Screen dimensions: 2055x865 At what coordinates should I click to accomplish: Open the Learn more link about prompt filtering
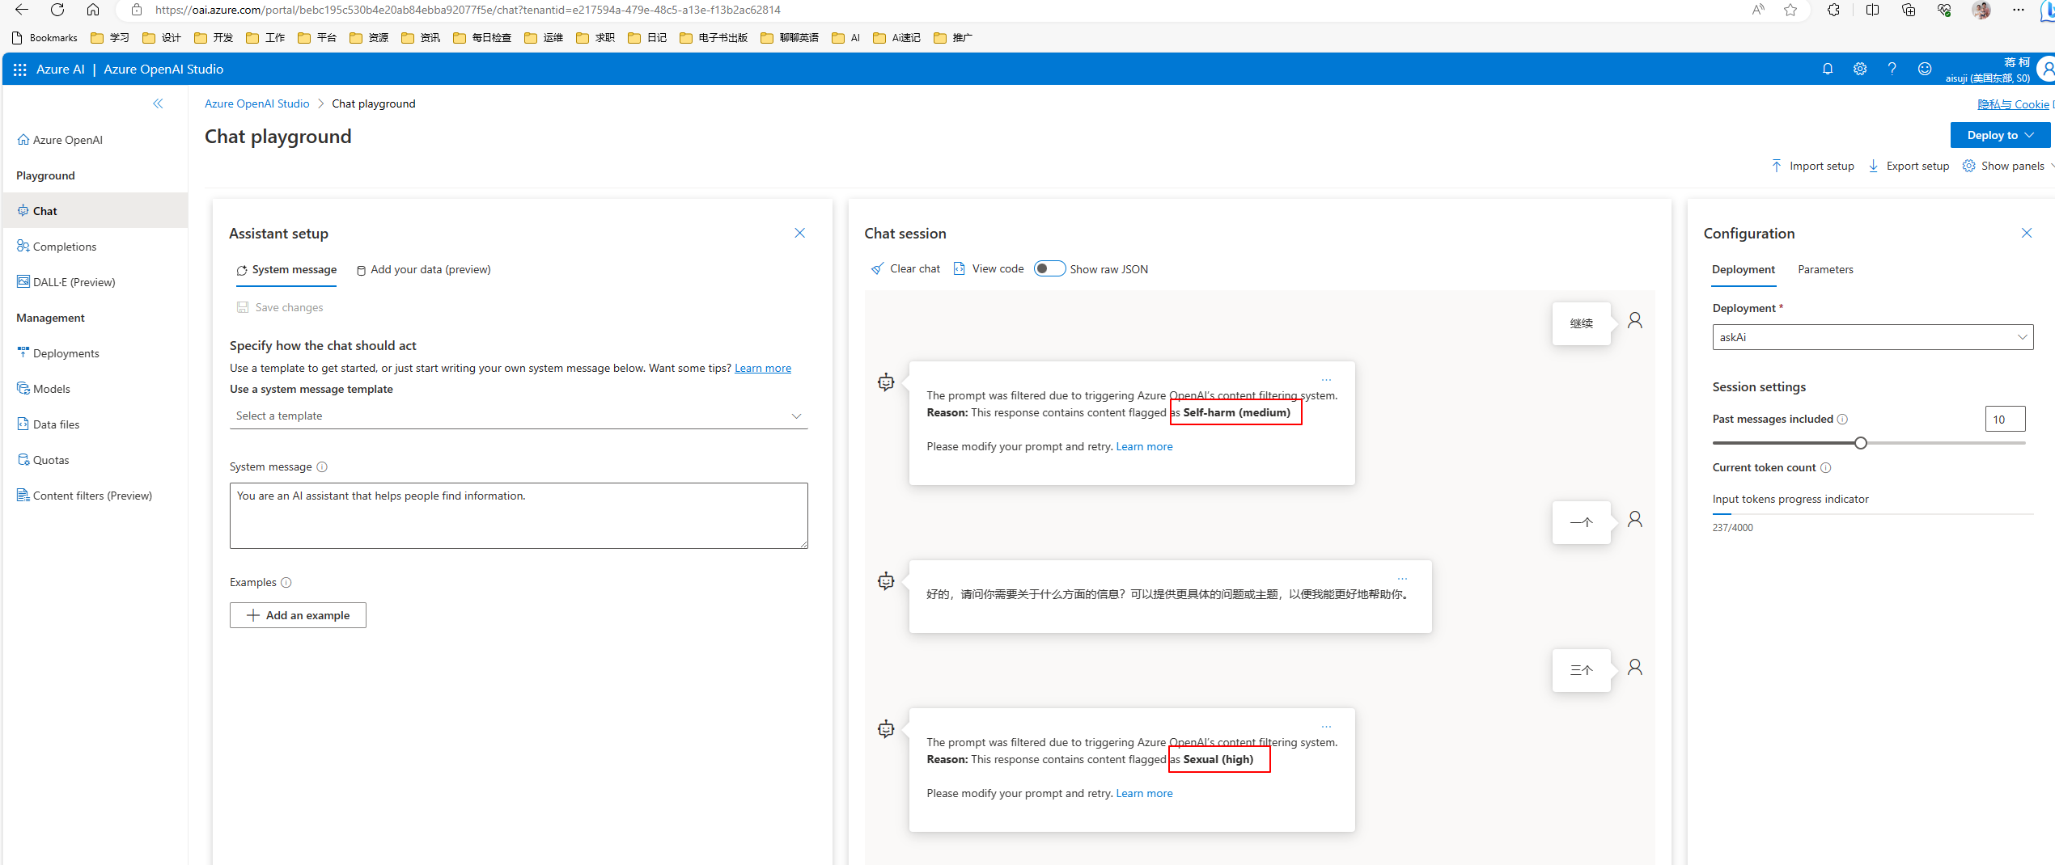click(1144, 445)
